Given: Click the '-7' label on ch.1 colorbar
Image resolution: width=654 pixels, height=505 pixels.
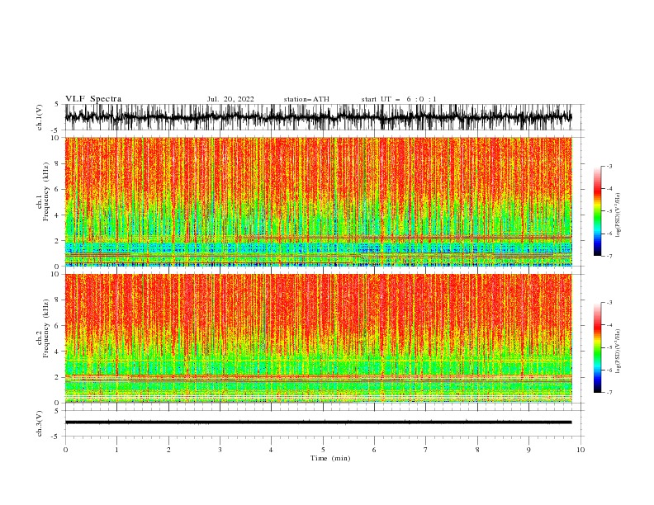Looking at the screenshot, I should (x=609, y=256).
